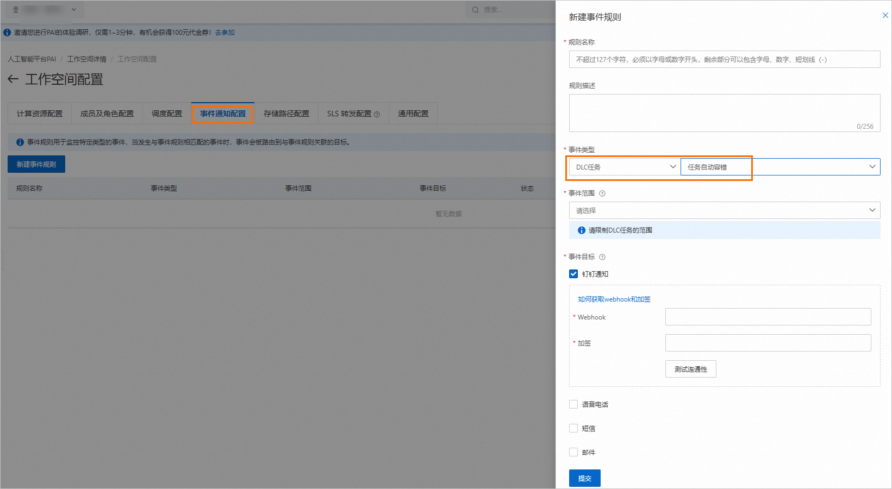Click the help icon on SLS 转发配置 tab
Image resolution: width=892 pixels, height=489 pixels.
[377, 114]
